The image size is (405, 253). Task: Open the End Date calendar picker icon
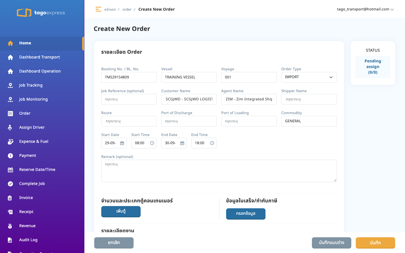(182, 143)
